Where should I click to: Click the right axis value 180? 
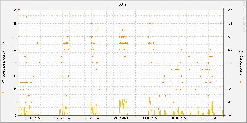(x=230, y=63)
